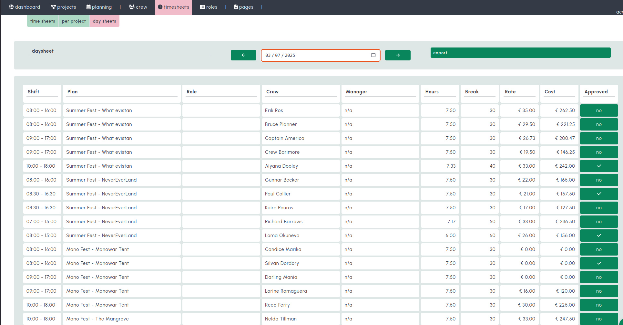Image resolution: width=623 pixels, height=325 pixels.
Task: Open the date picker calendar control
Action: coord(373,55)
